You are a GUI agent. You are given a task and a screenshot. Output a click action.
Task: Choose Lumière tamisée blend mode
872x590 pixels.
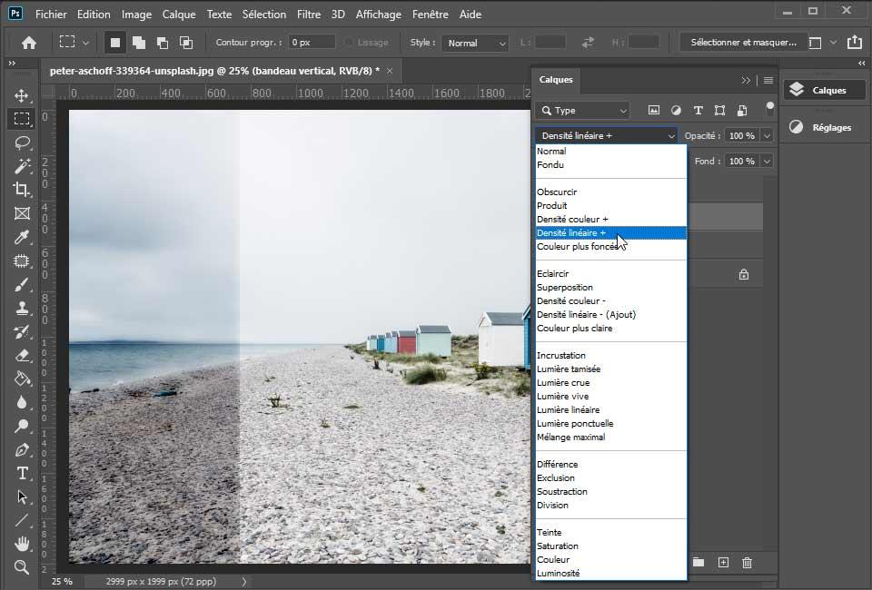tap(611, 369)
